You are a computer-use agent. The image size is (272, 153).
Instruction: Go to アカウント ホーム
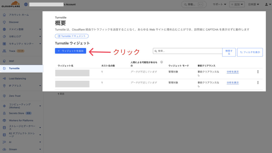19,15
